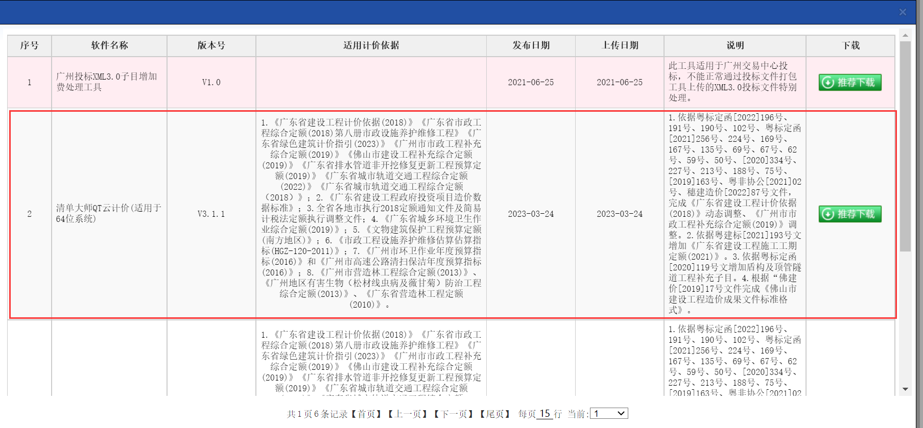Click the 适用计价依据 column header
This screenshot has height=428, width=923.
pyautogui.click(x=371, y=45)
